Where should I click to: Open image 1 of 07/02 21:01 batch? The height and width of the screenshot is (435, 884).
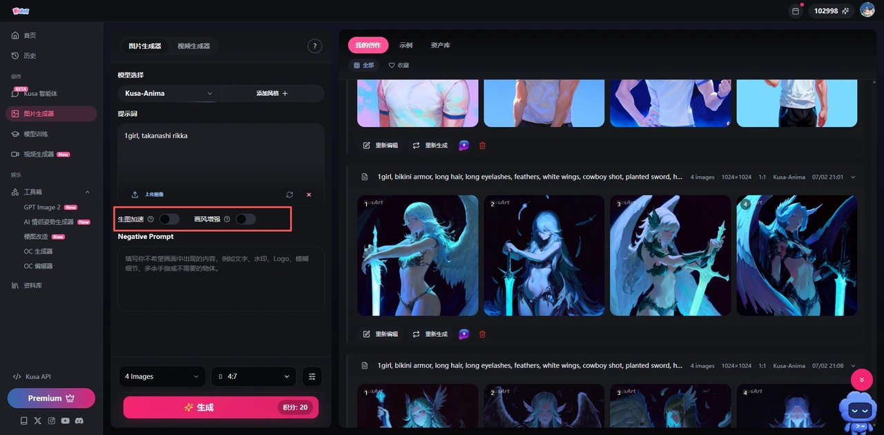(x=418, y=255)
